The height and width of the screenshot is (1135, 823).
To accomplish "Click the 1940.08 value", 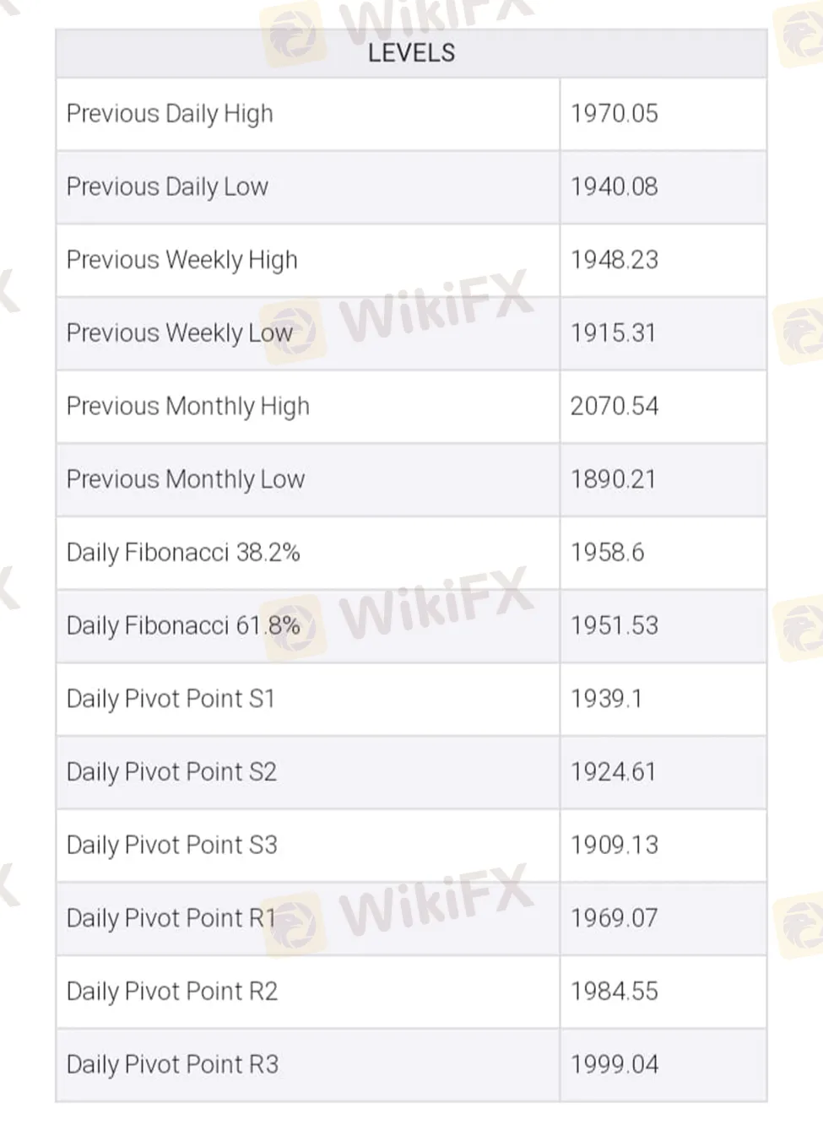I will point(614,186).
